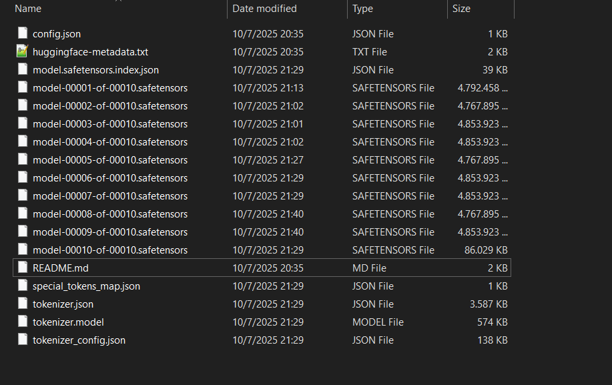Select file name model-00002-of-00010.safetensors
This screenshot has height=385, width=612.
pos(110,105)
